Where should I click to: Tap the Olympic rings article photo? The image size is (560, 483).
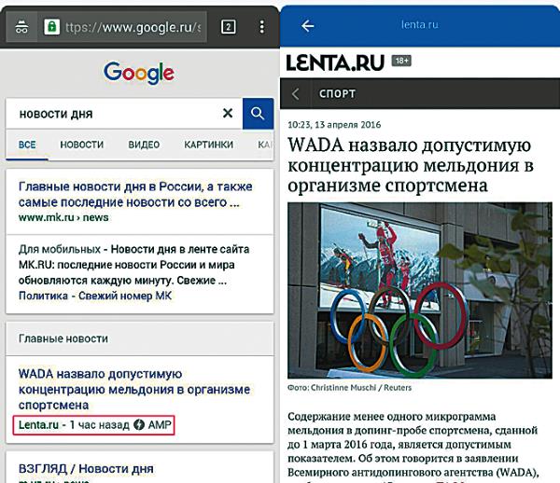420,290
